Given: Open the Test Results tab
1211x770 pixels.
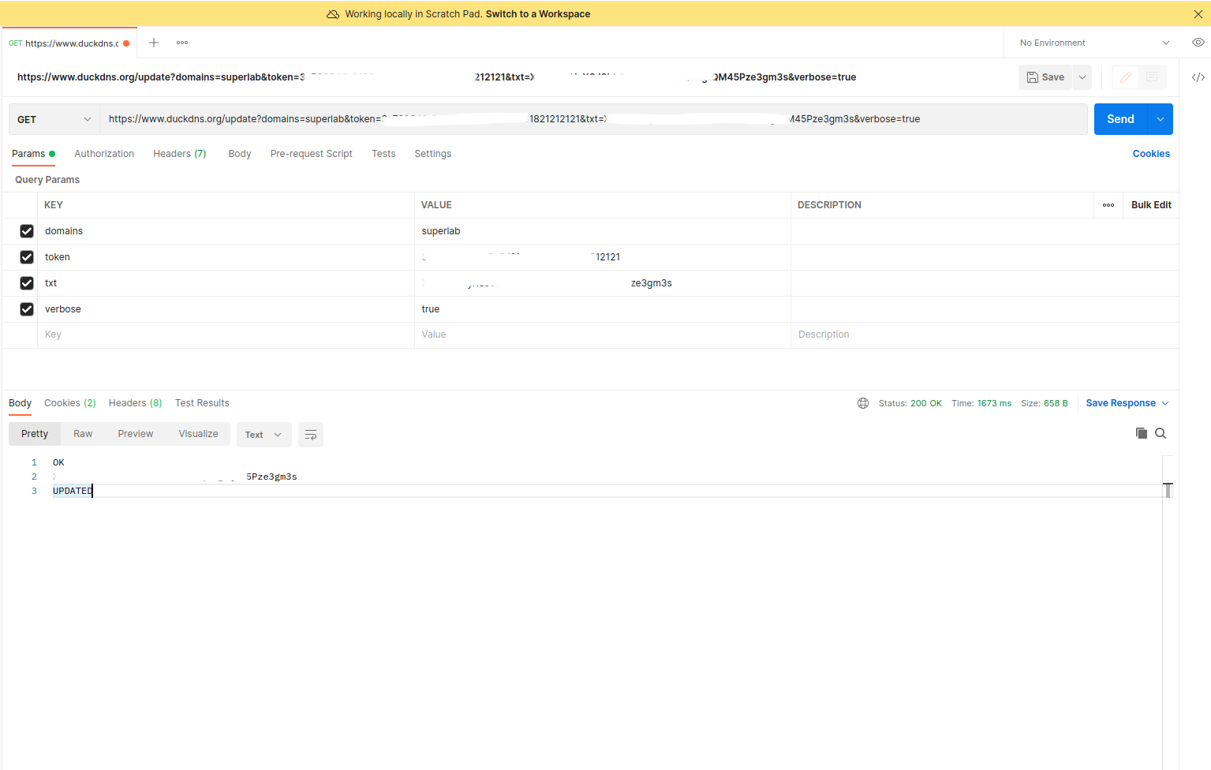Looking at the screenshot, I should (x=202, y=403).
